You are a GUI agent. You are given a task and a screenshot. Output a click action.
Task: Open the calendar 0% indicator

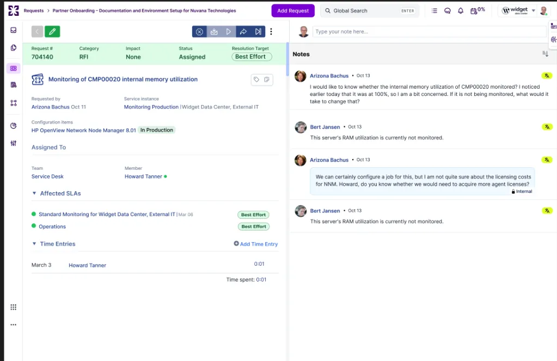[478, 10]
